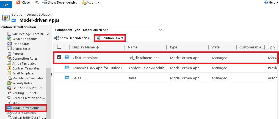Click the Sales app row icon

click(67, 77)
